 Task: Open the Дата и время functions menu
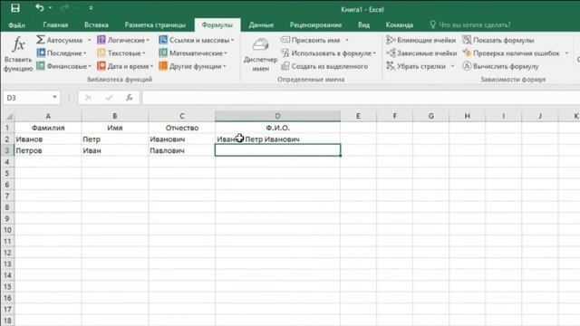[125, 66]
